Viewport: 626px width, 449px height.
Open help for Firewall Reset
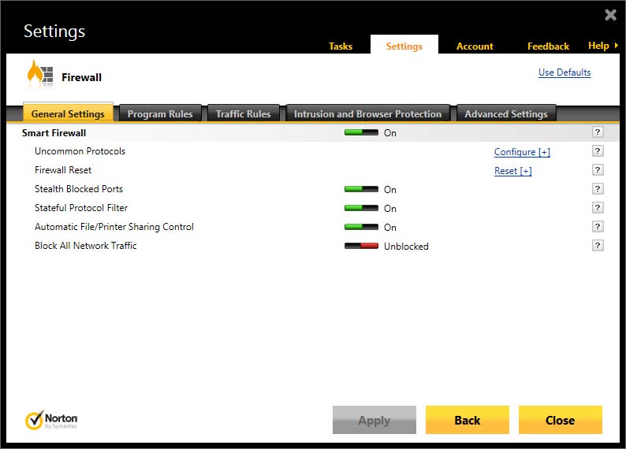point(598,170)
